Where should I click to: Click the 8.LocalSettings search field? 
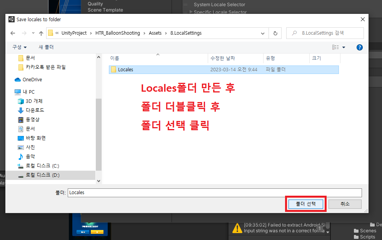pyautogui.click(x=325, y=33)
